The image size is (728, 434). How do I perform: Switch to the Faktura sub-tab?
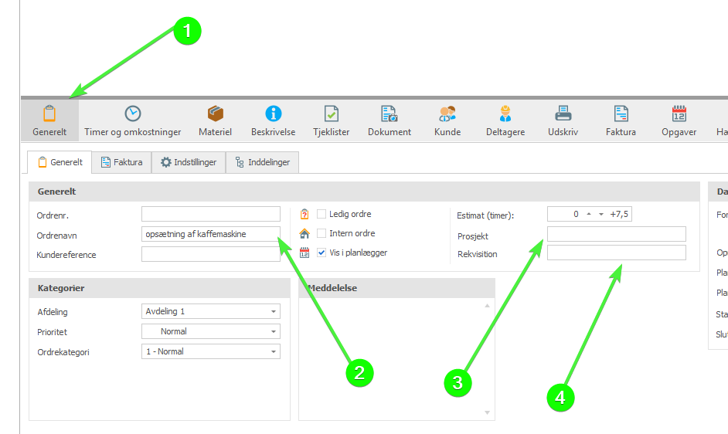(x=121, y=162)
